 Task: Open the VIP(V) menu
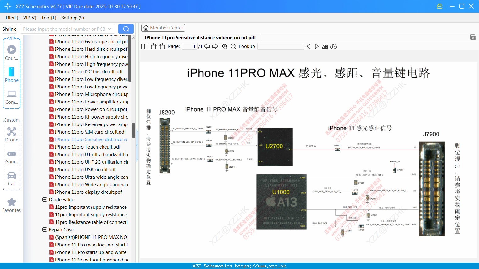coord(30,18)
